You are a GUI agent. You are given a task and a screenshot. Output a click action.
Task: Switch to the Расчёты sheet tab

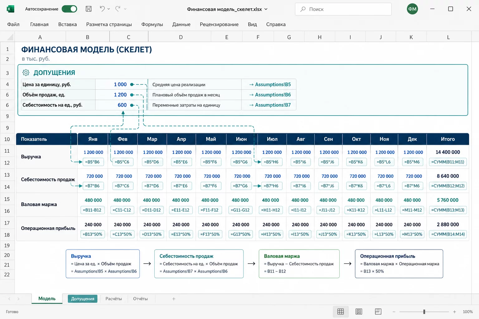(x=114, y=299)
